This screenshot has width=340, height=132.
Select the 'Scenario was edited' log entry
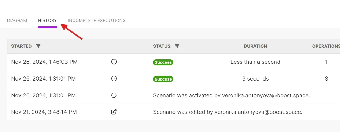(174, 112)
